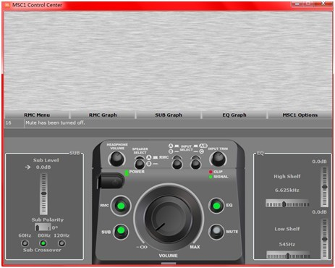Click the power switch beside POWER light
335x268 pixels.
(x=111, y=181)
